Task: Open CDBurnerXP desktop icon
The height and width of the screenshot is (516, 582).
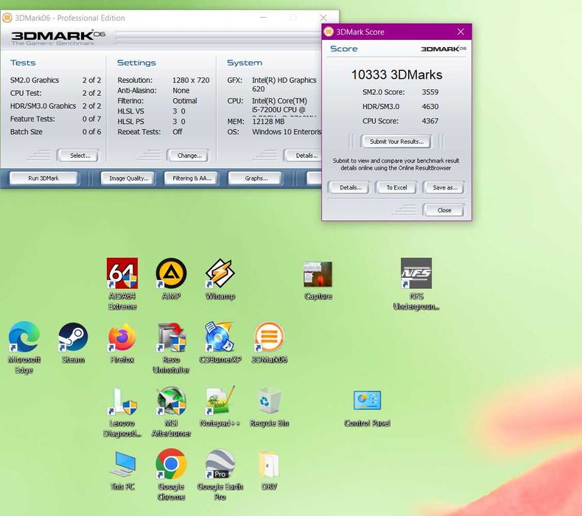Action: 220,343
